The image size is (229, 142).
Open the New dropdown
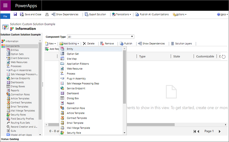[x=51, y=44]
